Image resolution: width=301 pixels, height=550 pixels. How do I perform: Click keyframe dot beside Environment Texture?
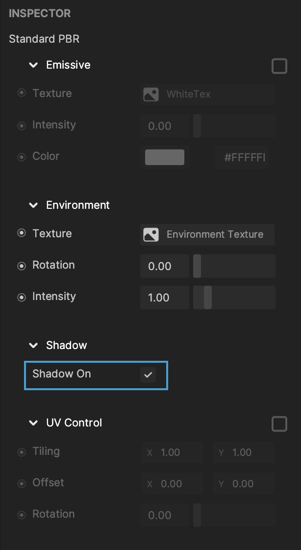pyautogui.click(x=22, y=233)
